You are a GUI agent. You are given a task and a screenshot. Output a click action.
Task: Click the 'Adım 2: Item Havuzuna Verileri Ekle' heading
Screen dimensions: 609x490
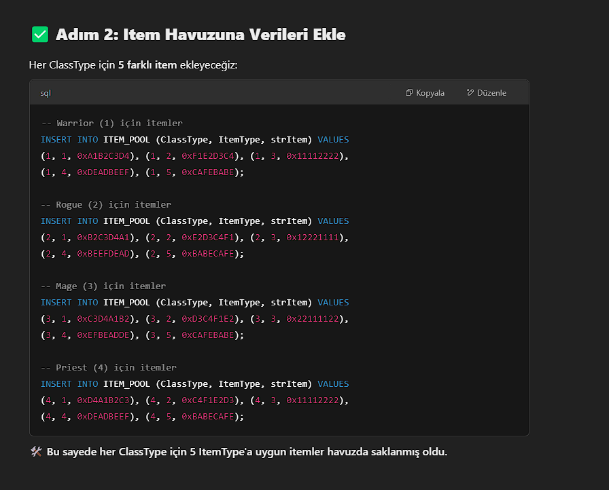coord(201,35)
